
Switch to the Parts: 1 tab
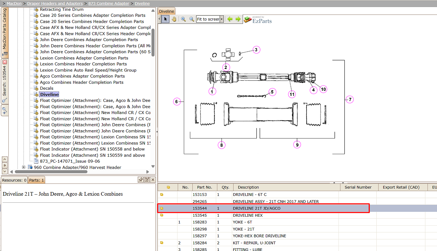36,180
